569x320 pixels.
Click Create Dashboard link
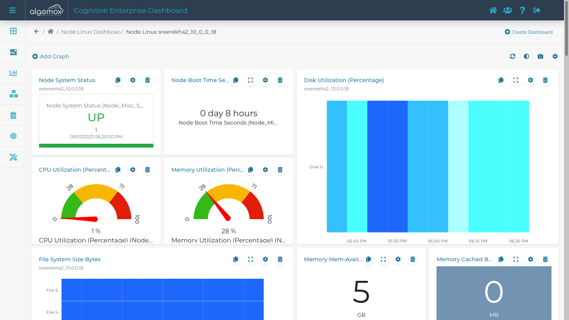pos(529,32)
